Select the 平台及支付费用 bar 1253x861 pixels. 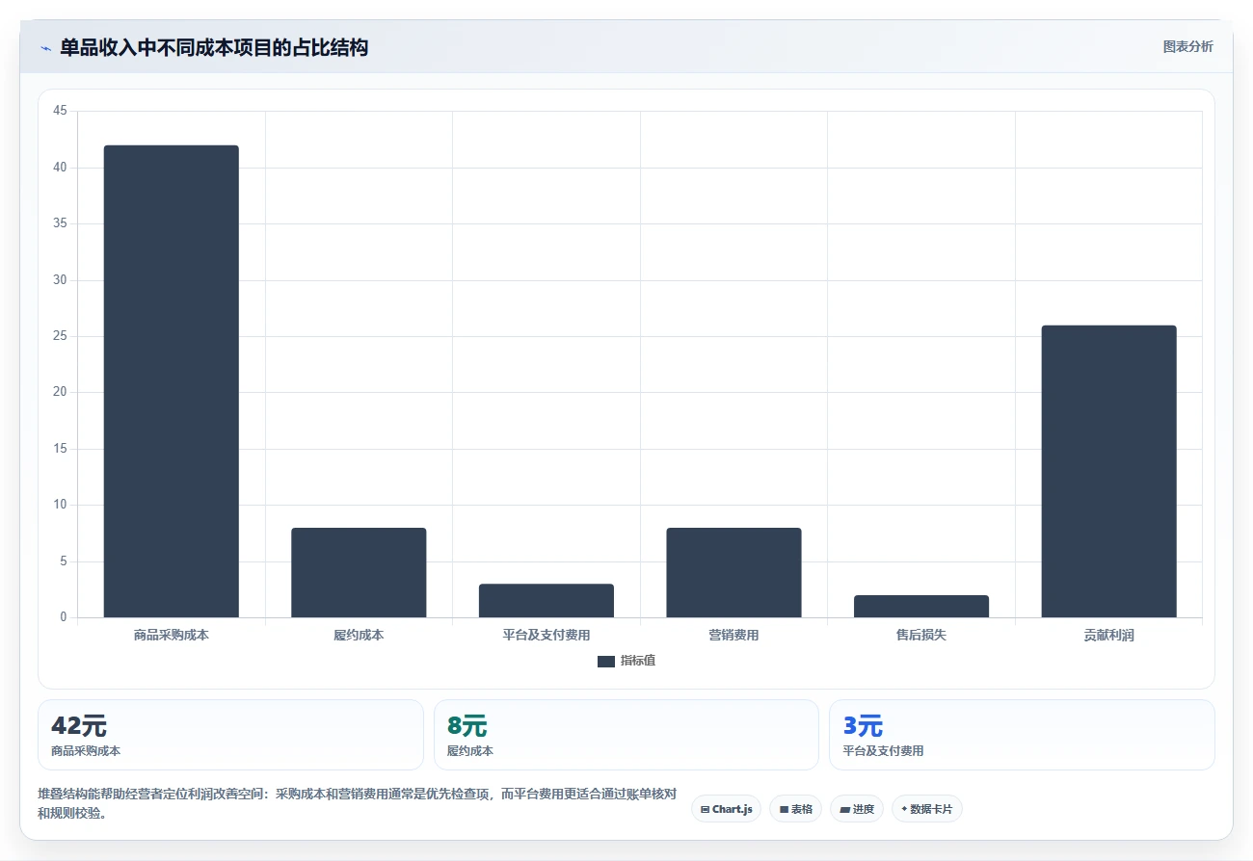547,600
